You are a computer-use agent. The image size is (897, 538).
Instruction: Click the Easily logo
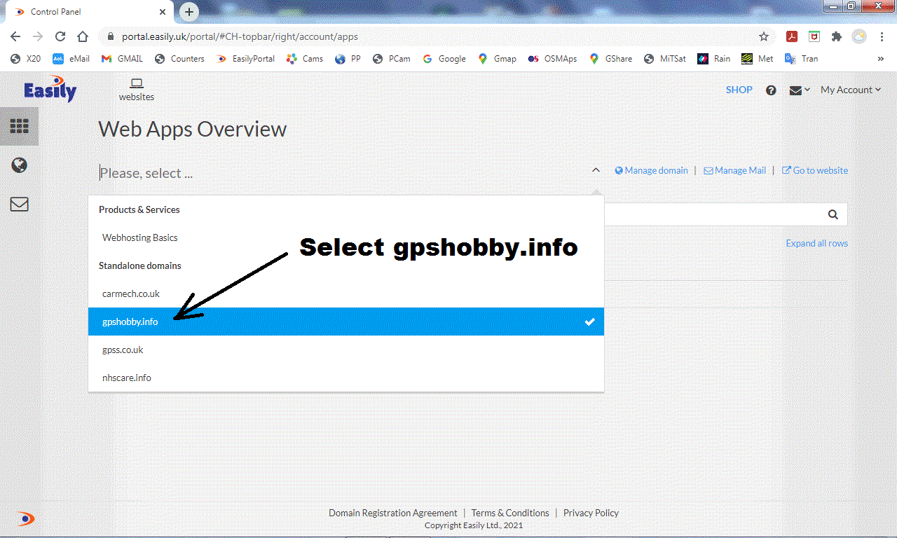click(x=50, y=90)
